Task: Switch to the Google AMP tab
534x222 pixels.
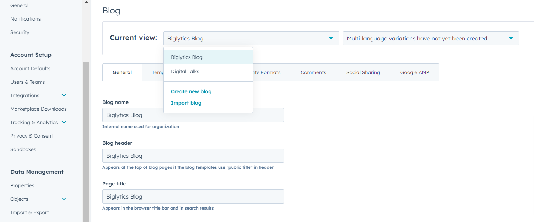Action: 415,72
